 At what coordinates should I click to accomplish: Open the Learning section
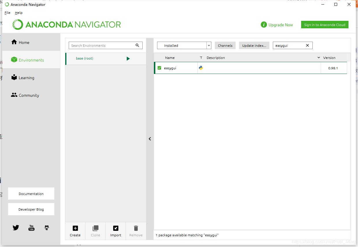pos(31,78)
